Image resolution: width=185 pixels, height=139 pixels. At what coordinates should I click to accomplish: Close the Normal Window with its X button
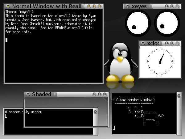pos(99,6)
